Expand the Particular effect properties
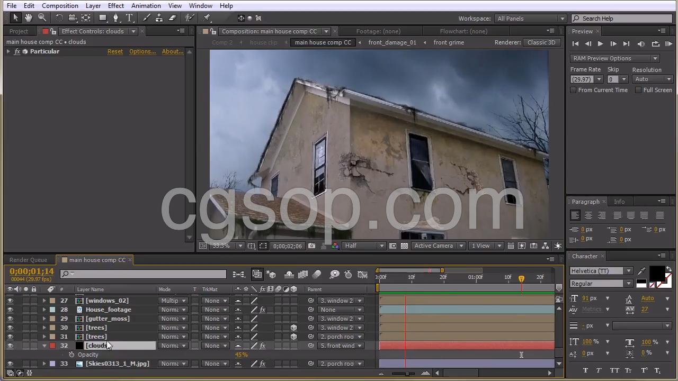 [x=8, y=51]
